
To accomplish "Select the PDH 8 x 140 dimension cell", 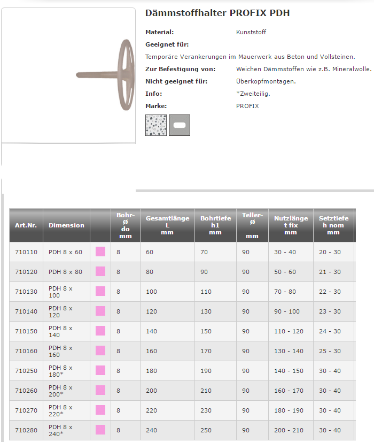I will pos(60,331).
